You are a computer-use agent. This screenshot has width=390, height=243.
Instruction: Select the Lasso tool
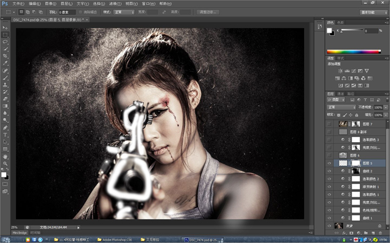(5, 42)
